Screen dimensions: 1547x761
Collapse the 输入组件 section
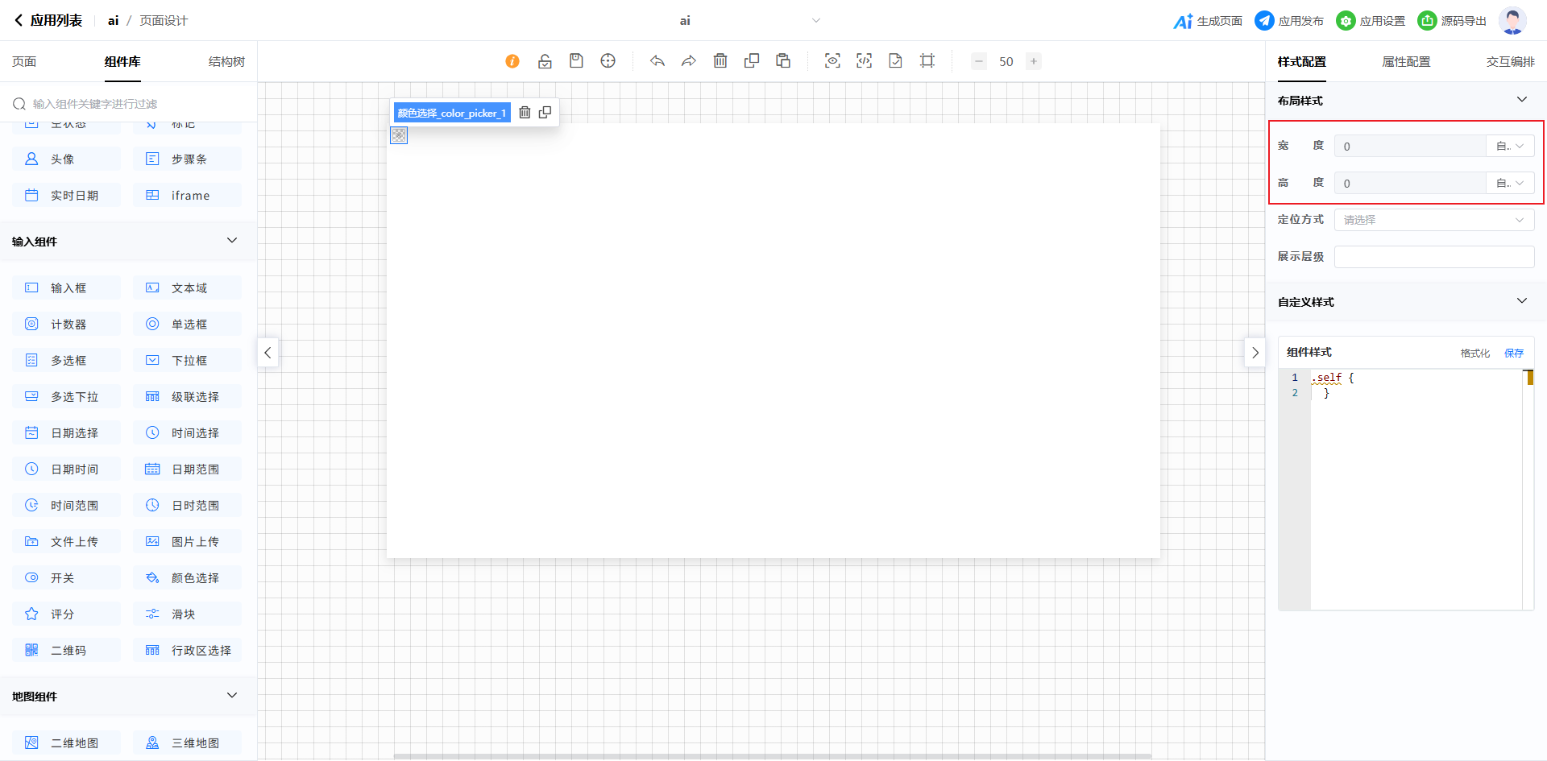(x=232, y=241)
